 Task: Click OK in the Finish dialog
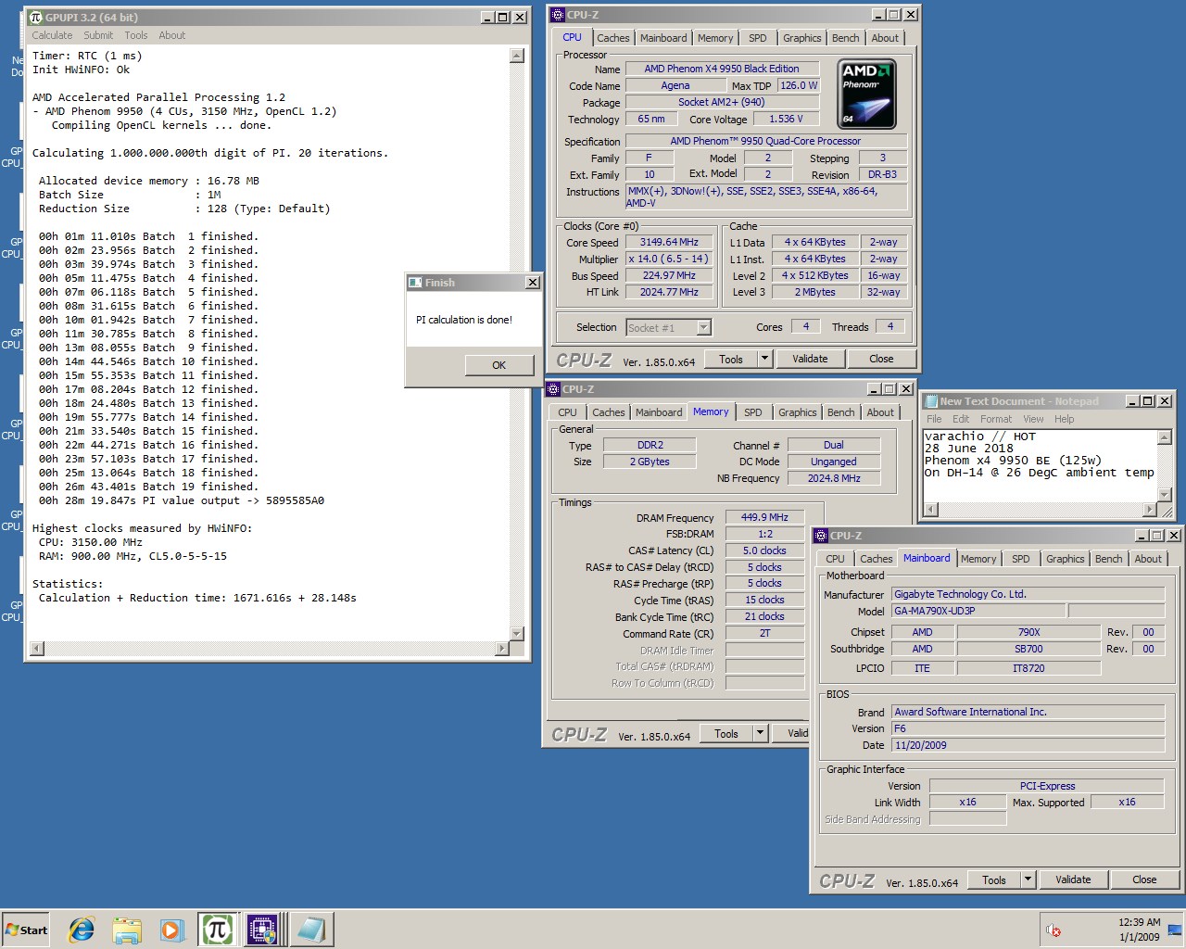(498, 365)
